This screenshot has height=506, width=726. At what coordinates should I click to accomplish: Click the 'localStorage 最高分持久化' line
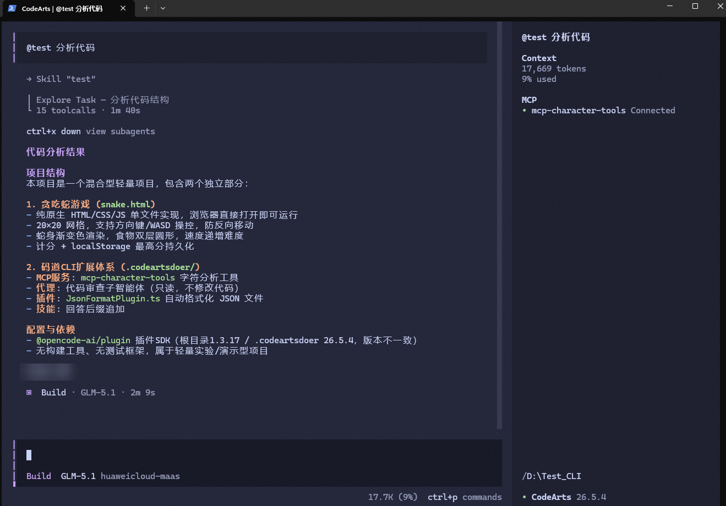(x=110, y=246)
